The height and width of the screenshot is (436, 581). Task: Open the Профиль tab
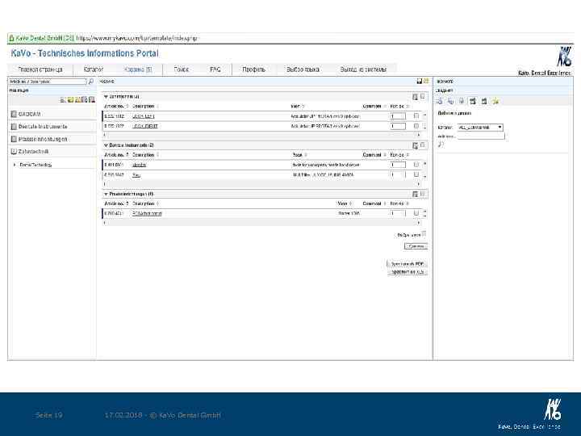coord(254,69)
